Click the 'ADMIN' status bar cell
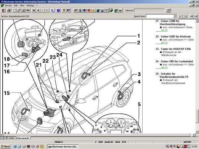199x149 pixels. point(187,142)
